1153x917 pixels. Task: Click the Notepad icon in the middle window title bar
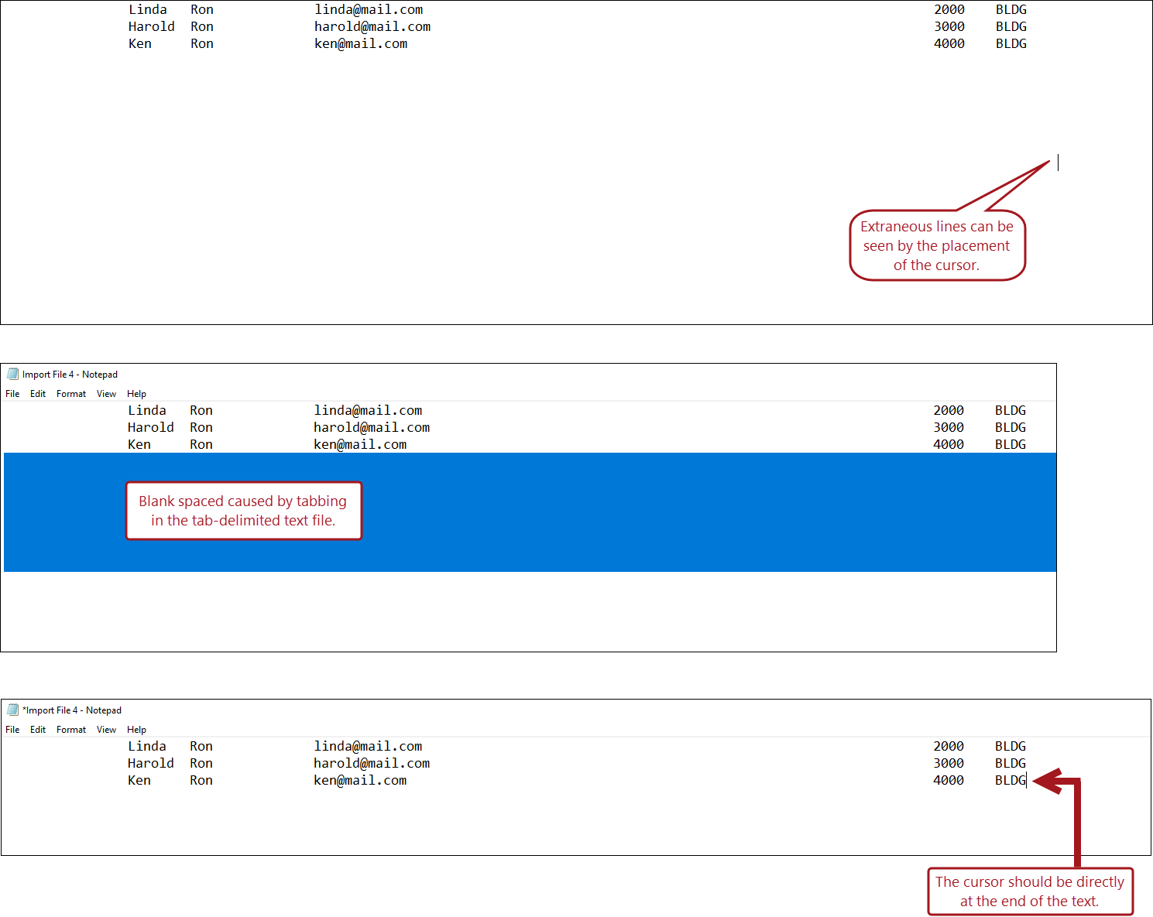(x=12, y=374)
